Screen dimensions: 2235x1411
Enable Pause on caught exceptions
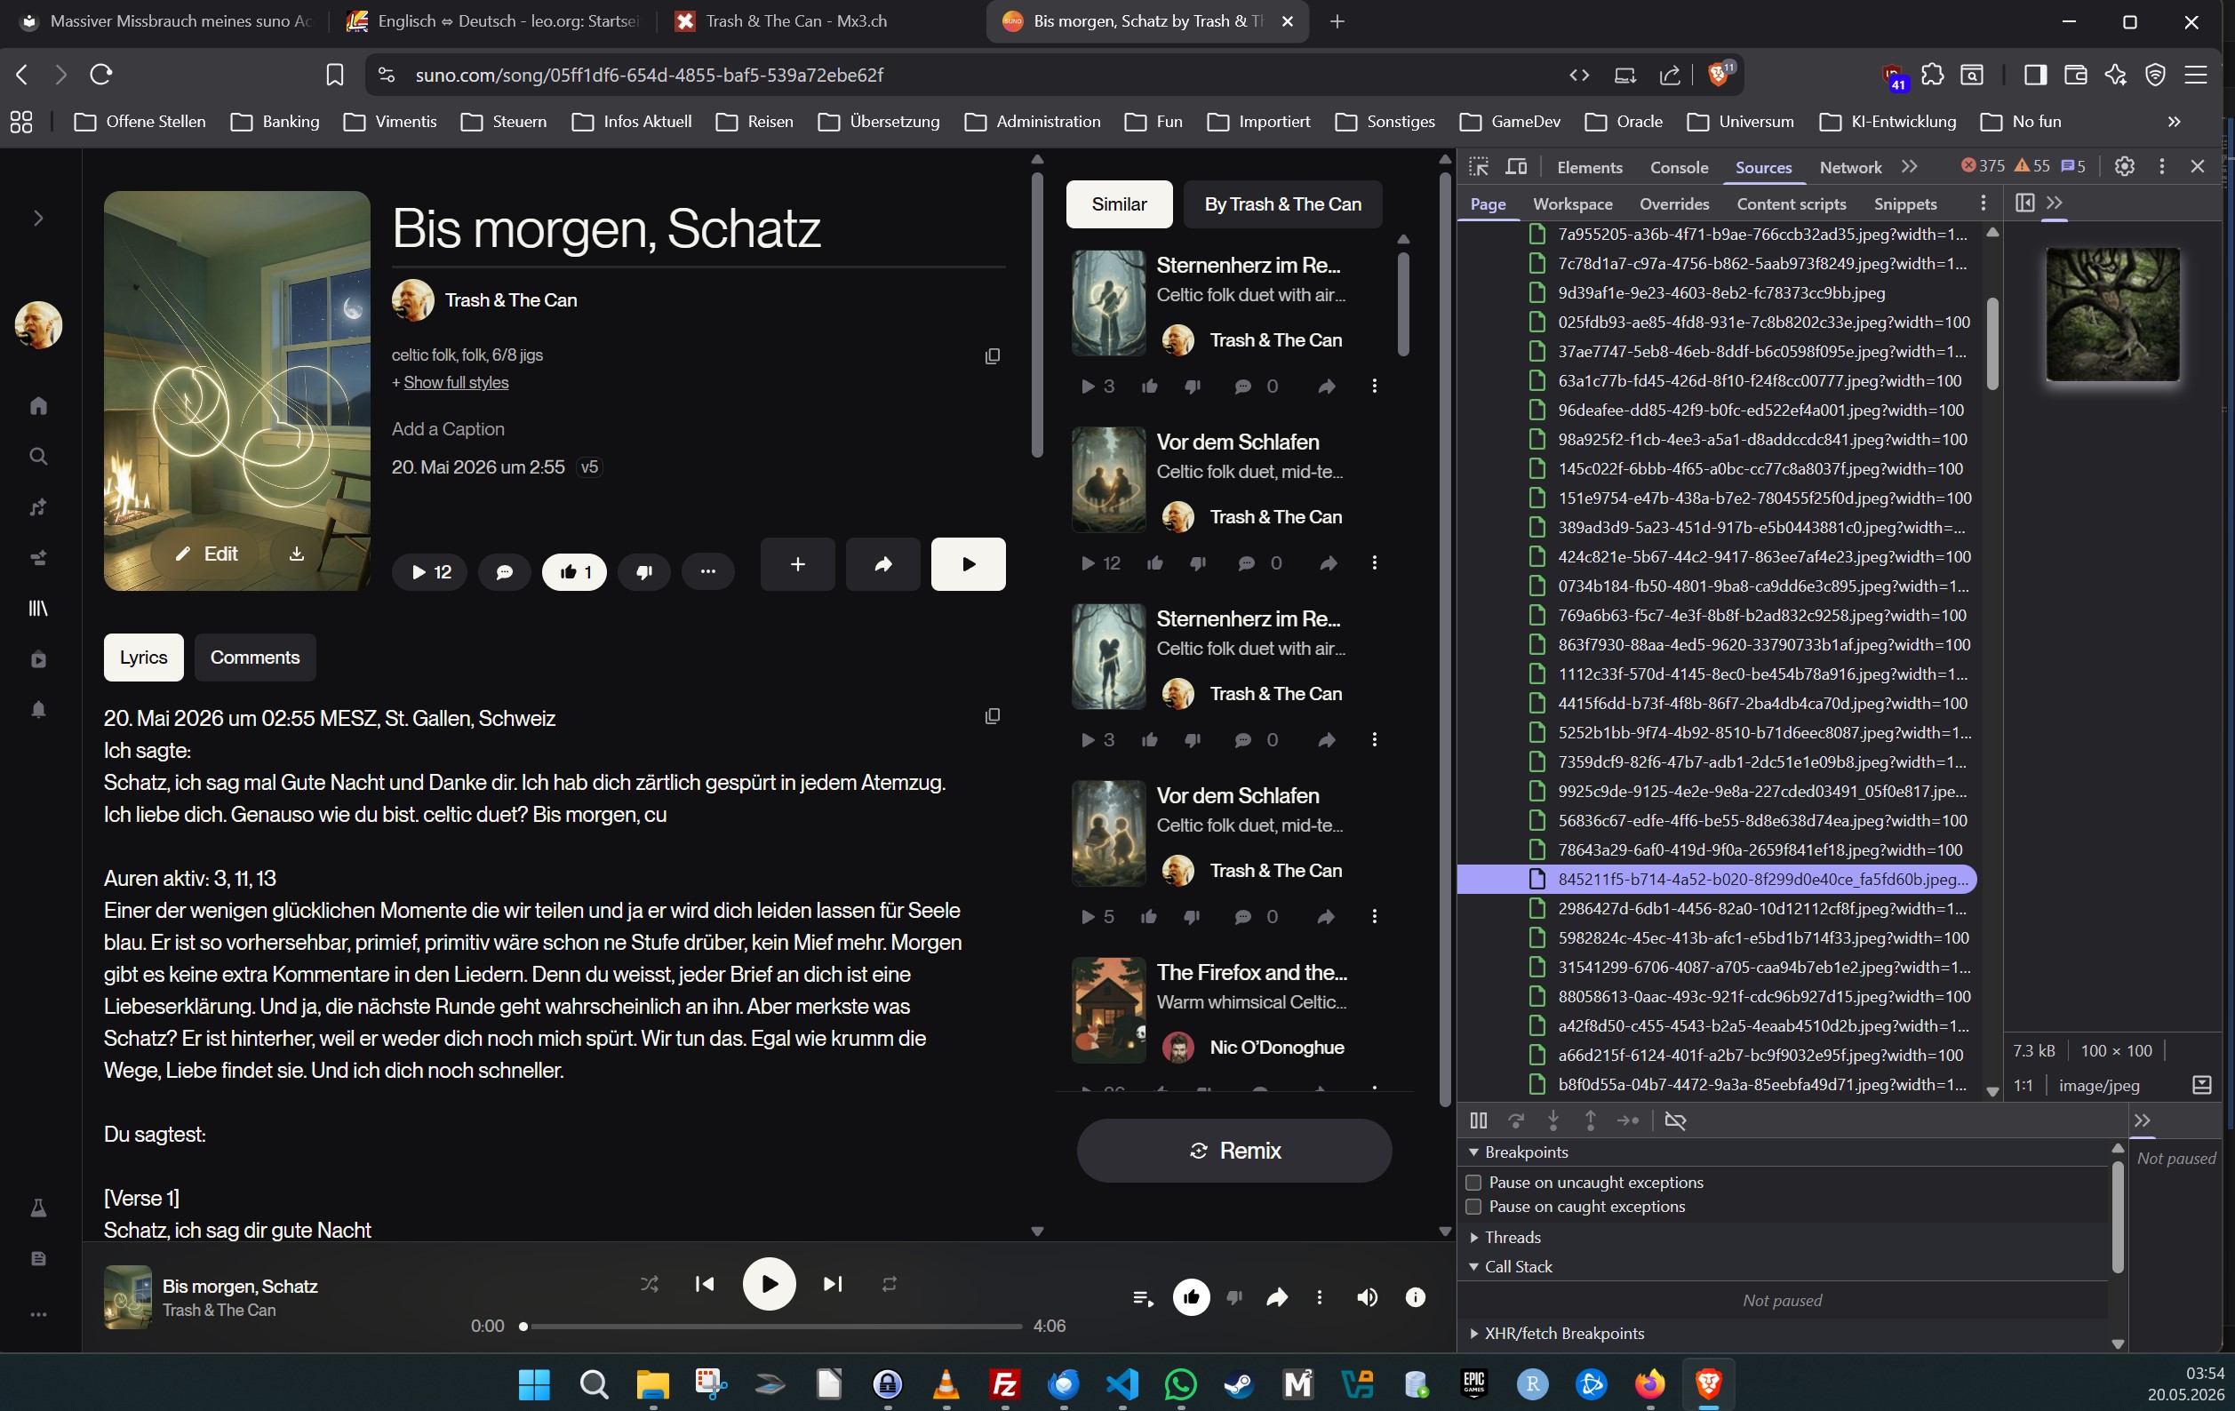pos(1473,1207)
